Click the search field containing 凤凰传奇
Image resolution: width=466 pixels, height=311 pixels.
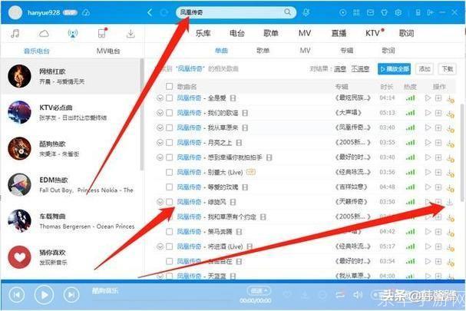pyautogui.click(x=236, y=12)
